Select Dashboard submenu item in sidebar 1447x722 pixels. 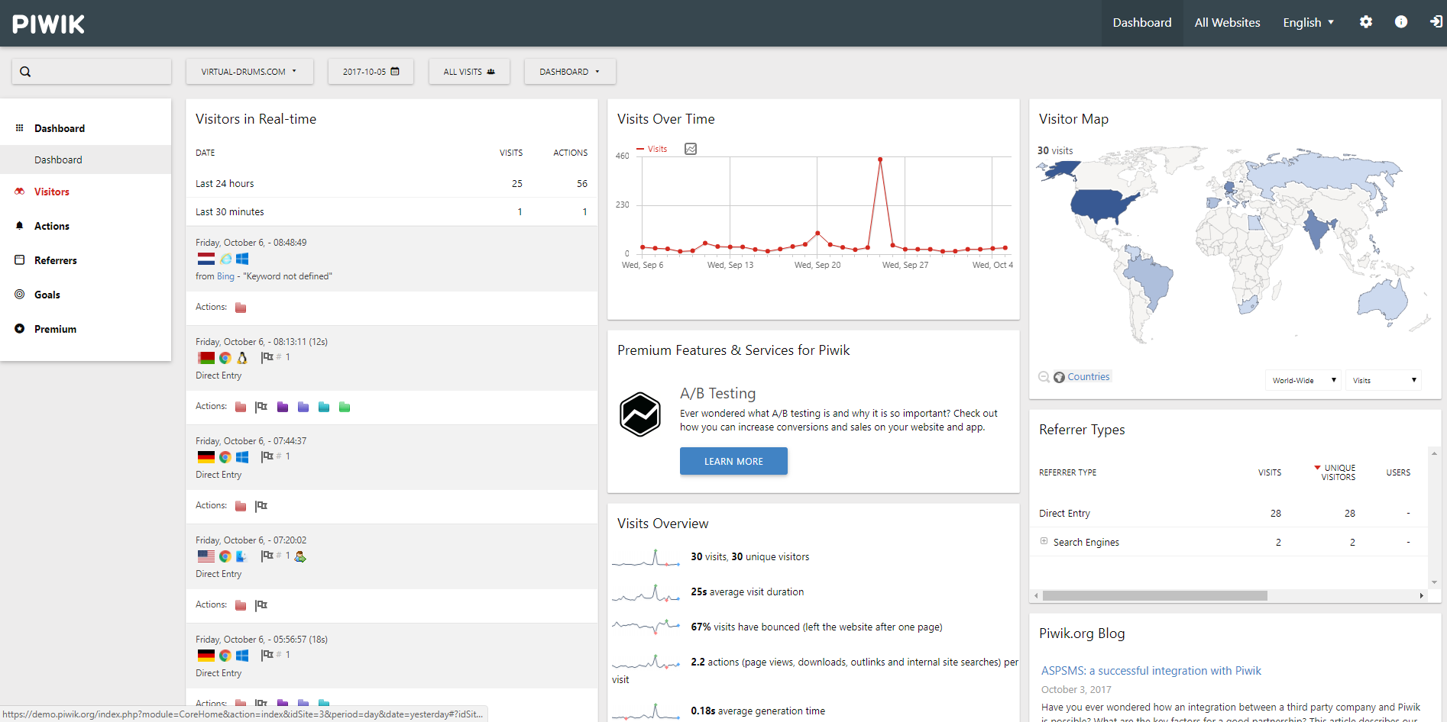pyautogui.click(x=86, y=160)
